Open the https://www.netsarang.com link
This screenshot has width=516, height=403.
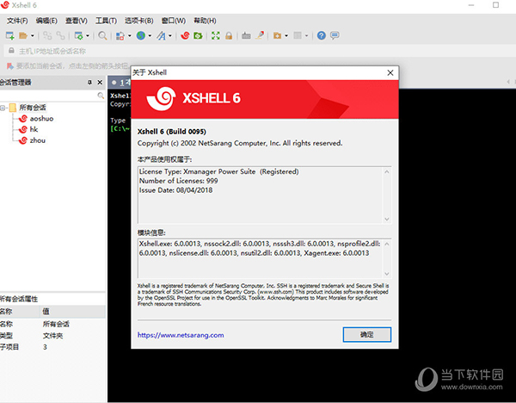[x=181, y=335]
